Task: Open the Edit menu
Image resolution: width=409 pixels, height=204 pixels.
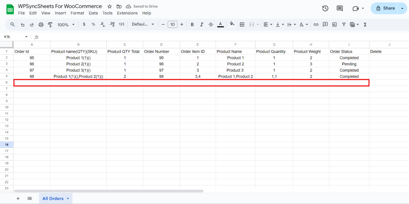Action: pos(33,13)
